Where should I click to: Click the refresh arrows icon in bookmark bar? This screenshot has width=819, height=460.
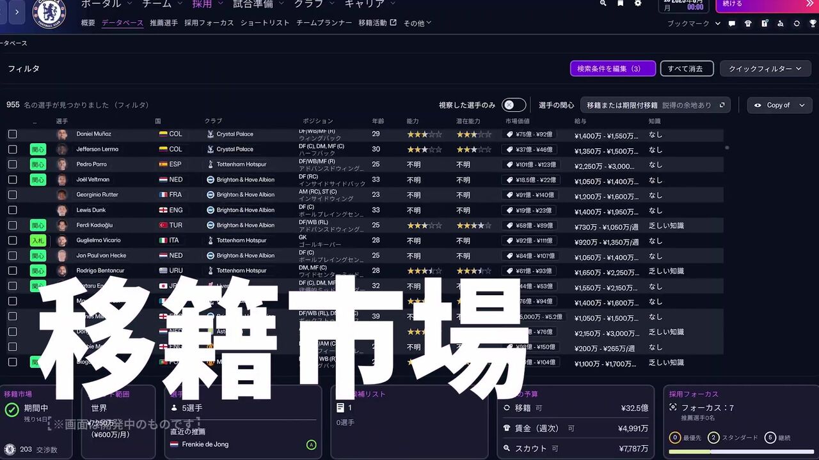(x=797, y=24)
